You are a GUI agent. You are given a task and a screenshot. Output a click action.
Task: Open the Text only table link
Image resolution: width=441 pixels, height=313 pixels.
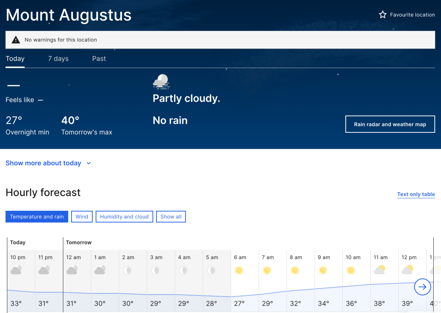pos(416,194)
